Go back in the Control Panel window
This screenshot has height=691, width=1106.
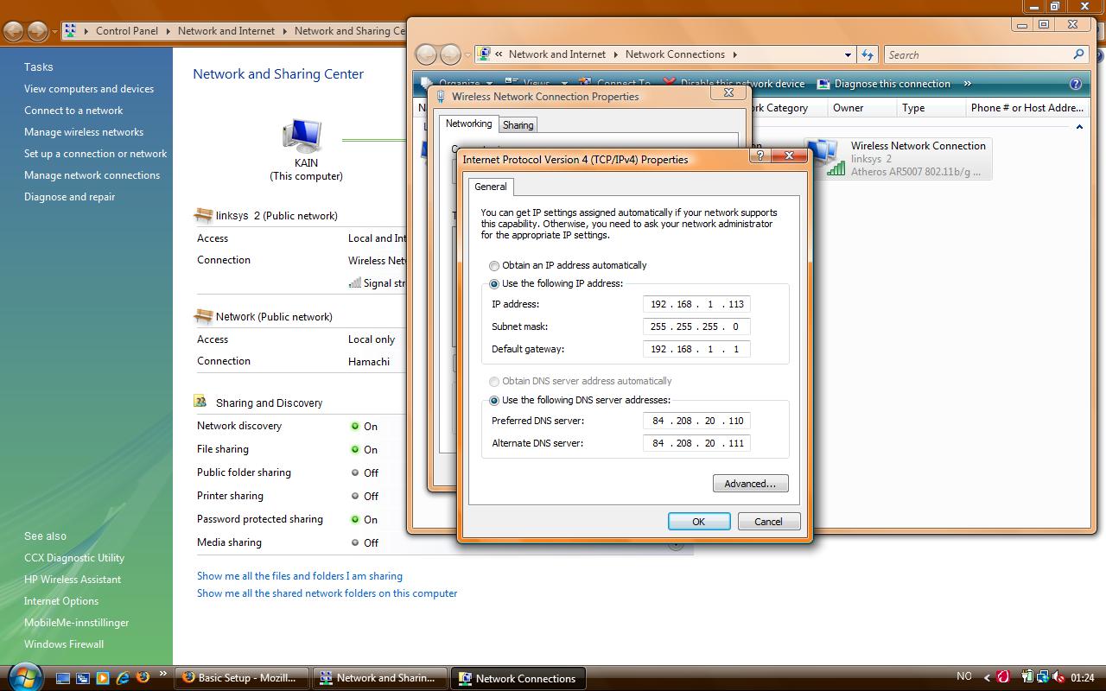[x=14, y=31]
